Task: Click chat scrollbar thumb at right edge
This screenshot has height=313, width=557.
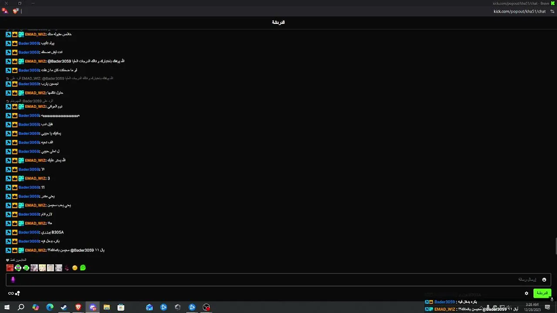Action: [555, 246]
